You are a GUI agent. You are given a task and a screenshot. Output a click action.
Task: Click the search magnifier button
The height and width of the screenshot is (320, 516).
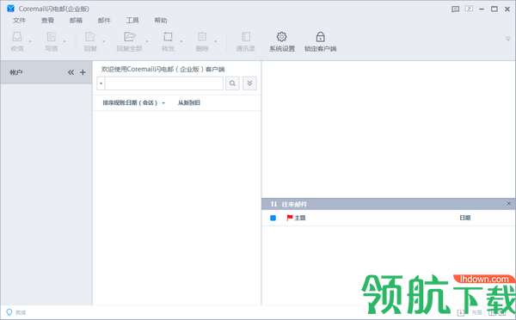point(232,83)
